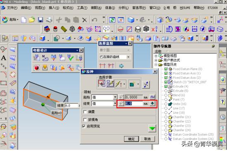Open the 已连接的曲线 dropdown
The image size is (227, 151).
click(128, 57)
